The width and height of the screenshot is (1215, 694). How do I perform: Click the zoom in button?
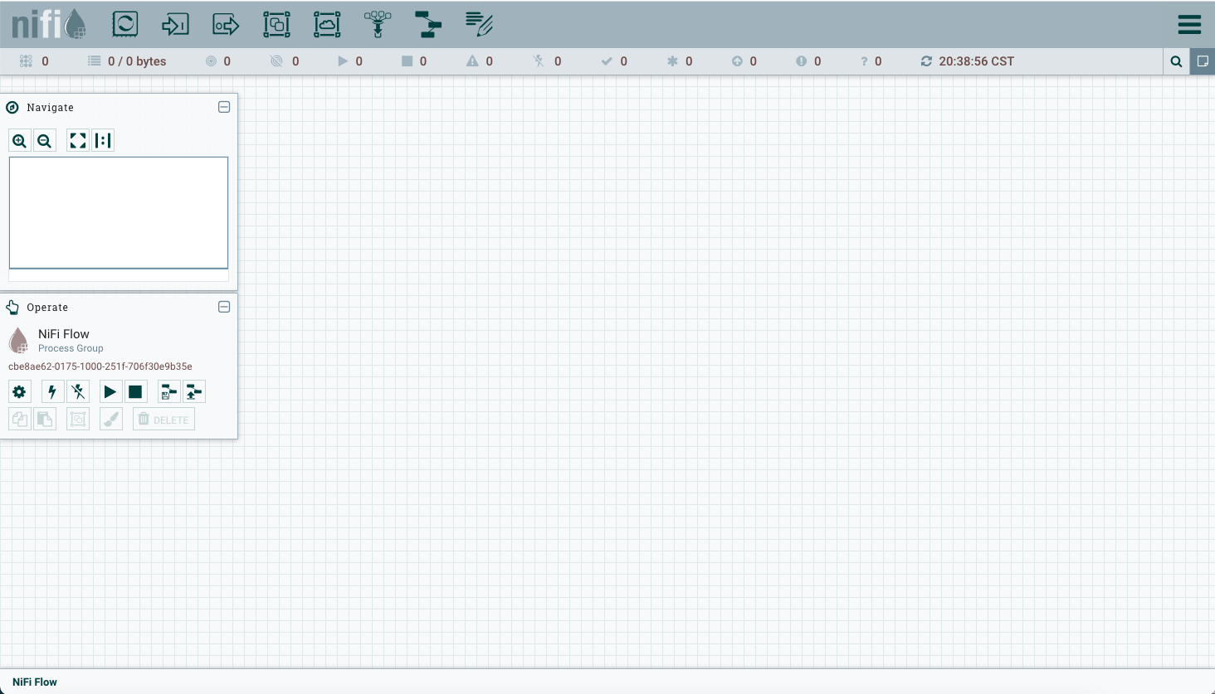point(20,141)
